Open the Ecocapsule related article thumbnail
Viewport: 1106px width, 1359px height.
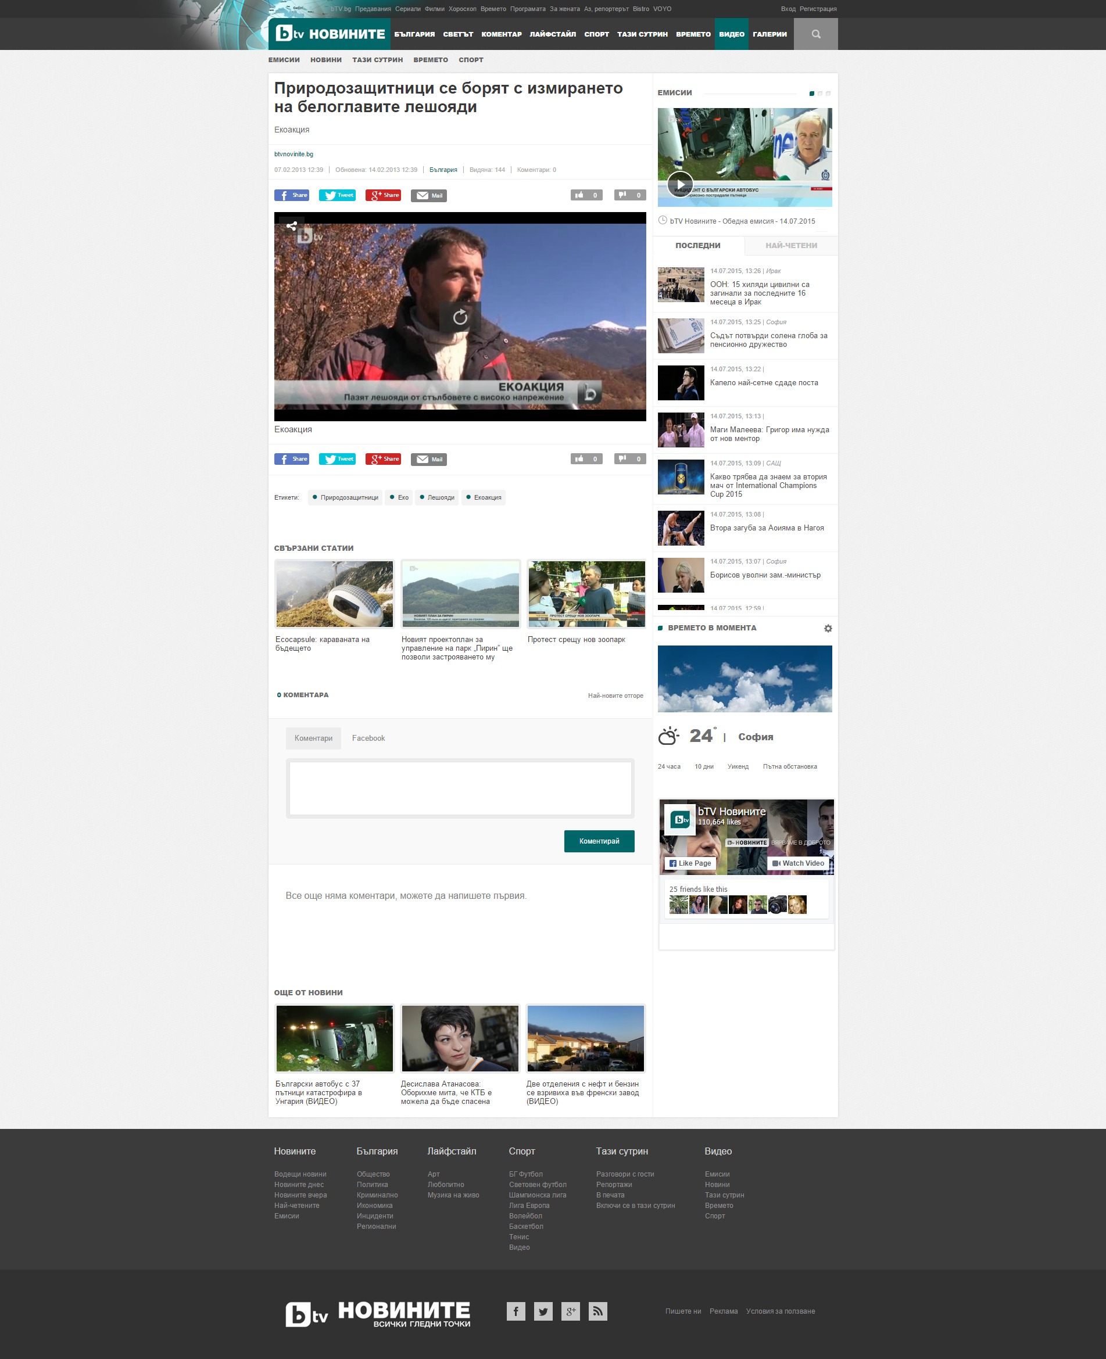tap(334, 594)
